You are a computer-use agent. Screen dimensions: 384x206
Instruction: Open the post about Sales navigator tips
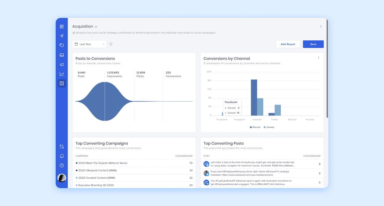click(252, 164)
